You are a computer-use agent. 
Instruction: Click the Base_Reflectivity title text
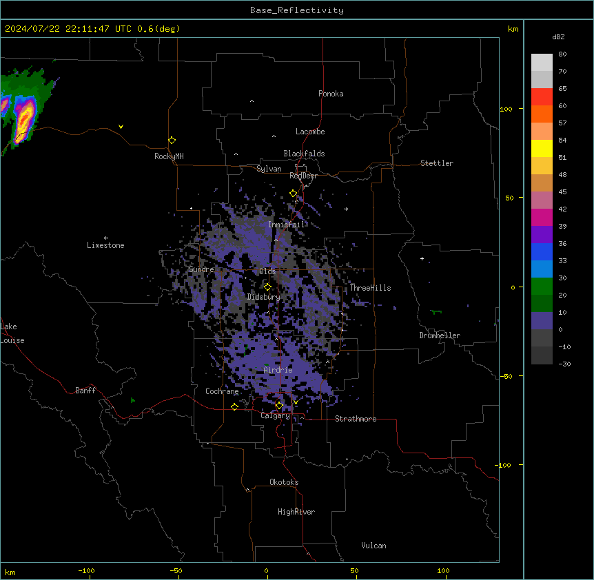[297, 10]
